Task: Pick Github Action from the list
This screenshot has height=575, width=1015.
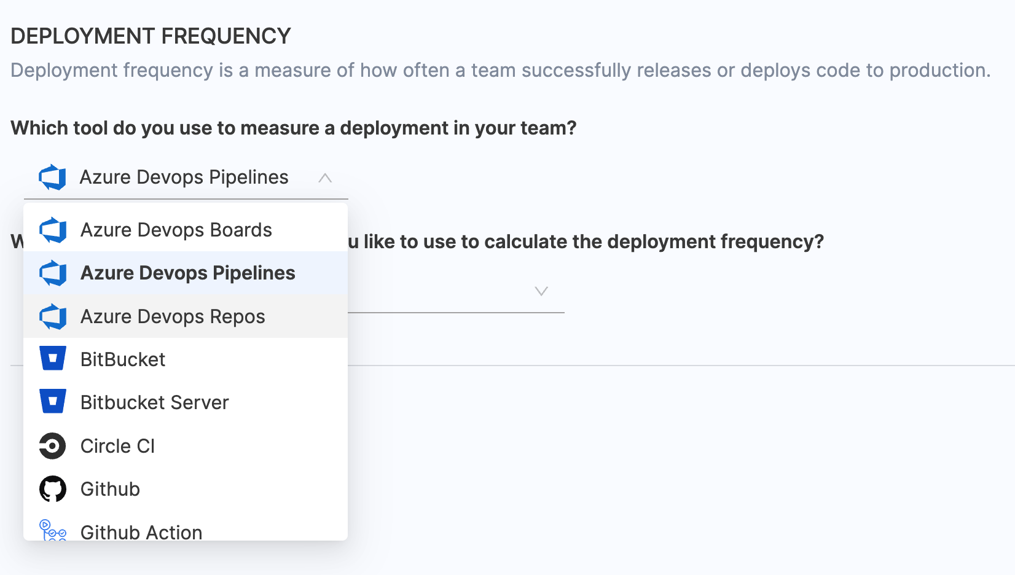Action: click(141, 532)
